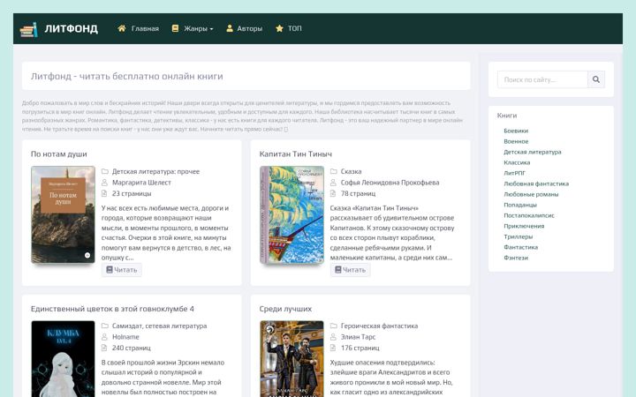
Task: Click author icon beside Элиан Тарс
Action: [333, 337]
